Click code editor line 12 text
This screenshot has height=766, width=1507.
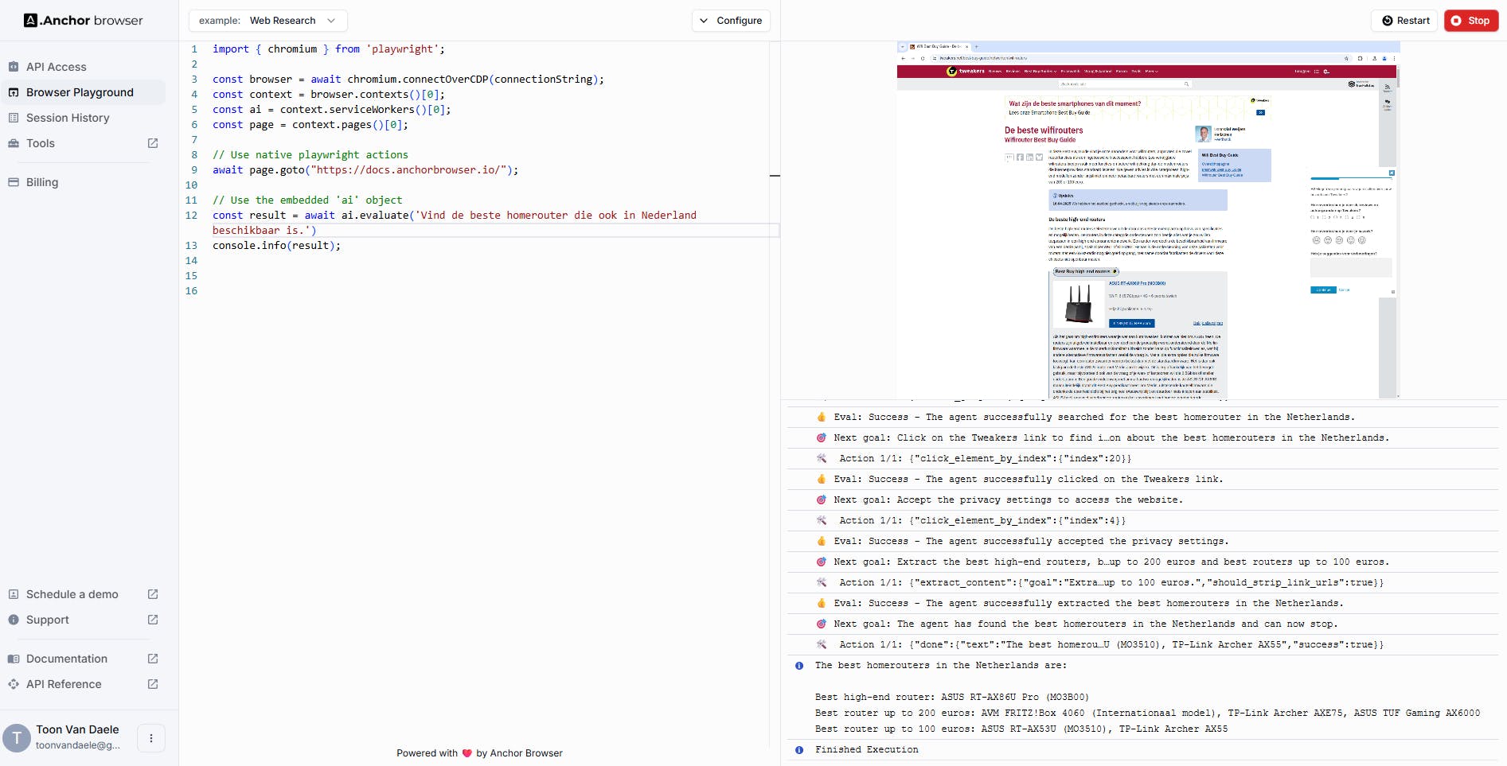[454, 216]
